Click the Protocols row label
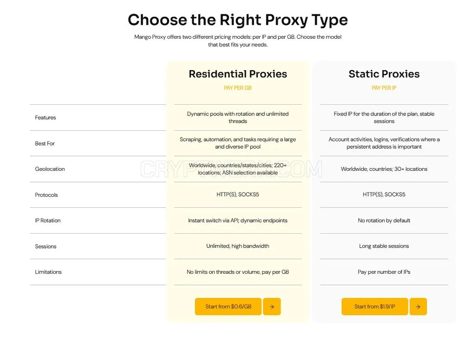The width and height of the screenshot is (463, 338). pyautogui.click(x=46, y=195)
